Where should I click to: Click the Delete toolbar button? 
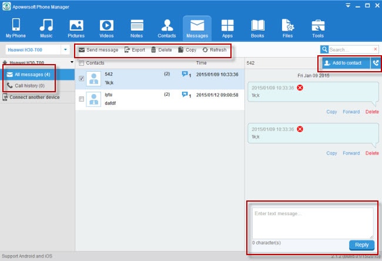[162, 50]
